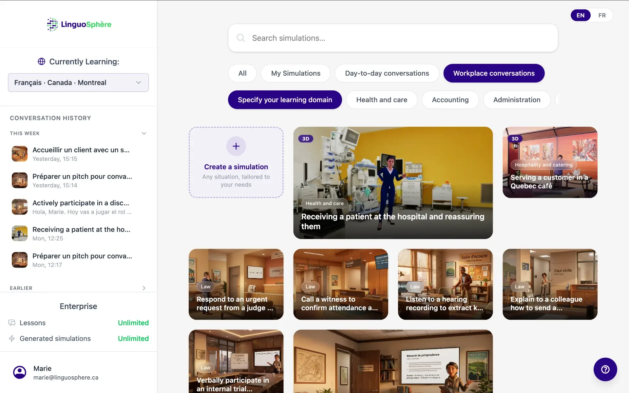Select the Workplace conversations tab

click(x=494, y=73)
